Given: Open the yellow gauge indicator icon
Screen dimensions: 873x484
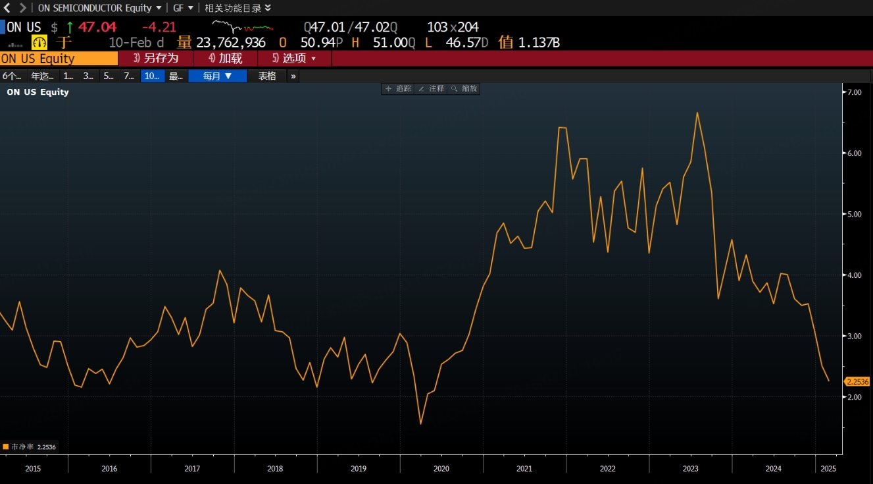Looking at the screenshot, I should (x=39, y=42).
